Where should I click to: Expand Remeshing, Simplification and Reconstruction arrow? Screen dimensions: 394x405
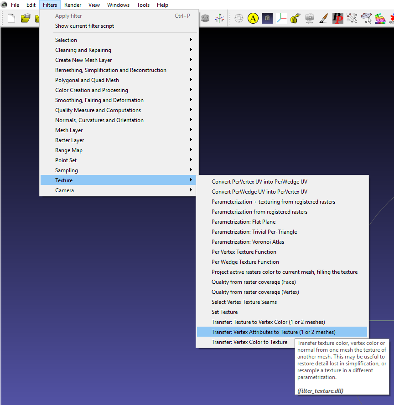tap(191, 70)
